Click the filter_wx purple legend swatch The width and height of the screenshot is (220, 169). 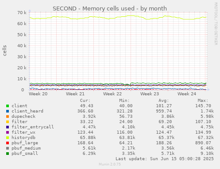8,132
